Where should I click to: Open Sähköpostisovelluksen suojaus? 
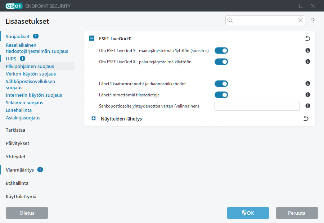(x=30, y=85)
